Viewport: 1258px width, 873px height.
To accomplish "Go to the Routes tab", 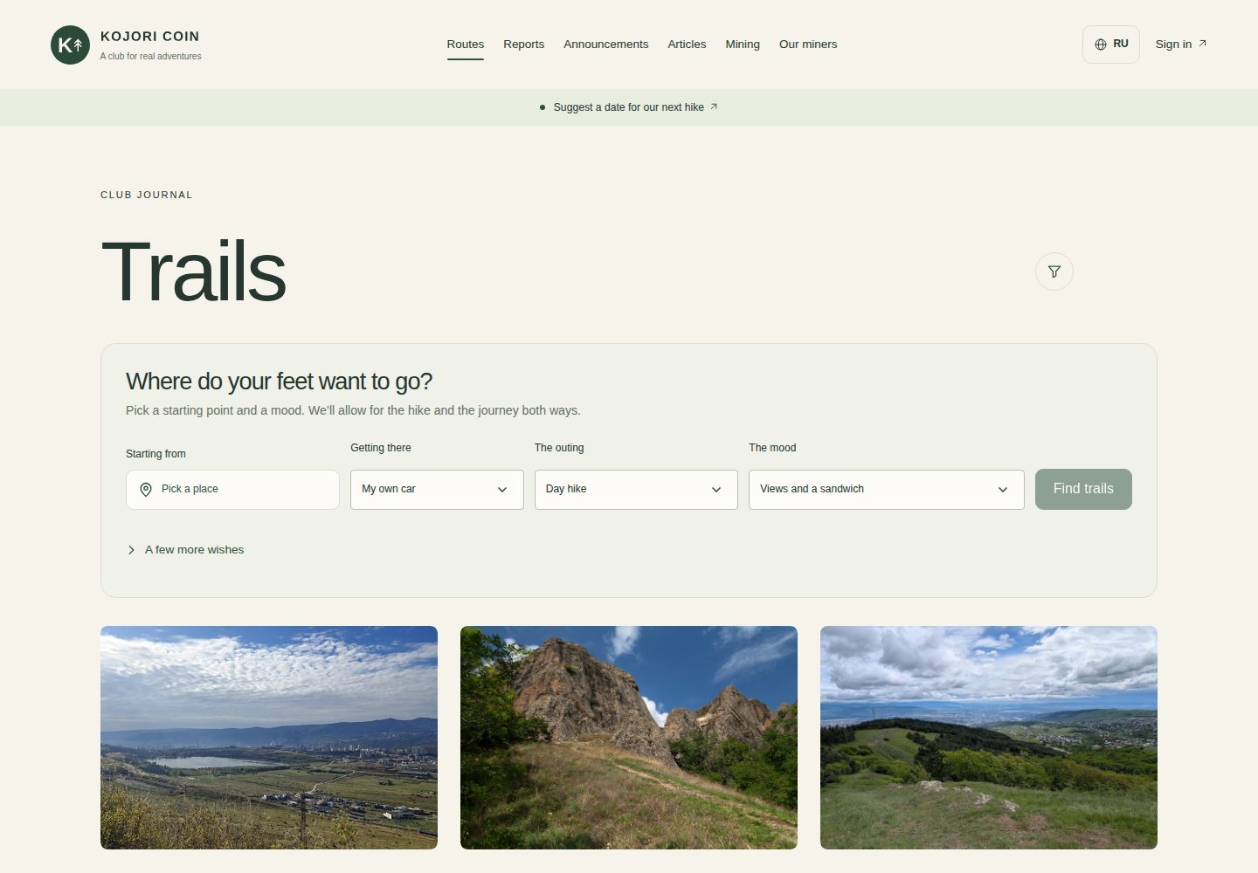I will pyautogui.click(x=466, y=45).
